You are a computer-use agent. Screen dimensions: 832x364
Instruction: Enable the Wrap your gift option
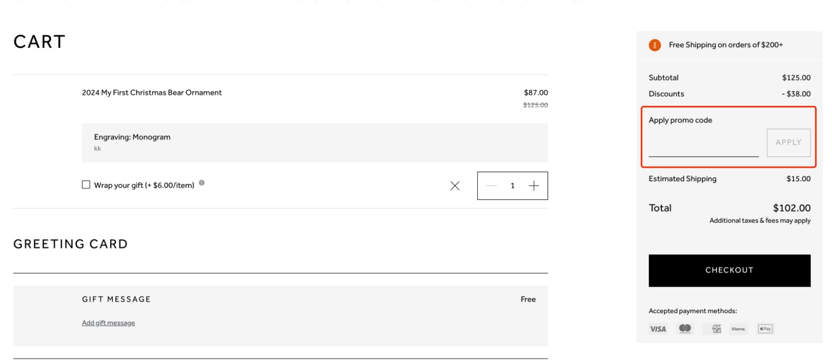[x=86, y=184]
